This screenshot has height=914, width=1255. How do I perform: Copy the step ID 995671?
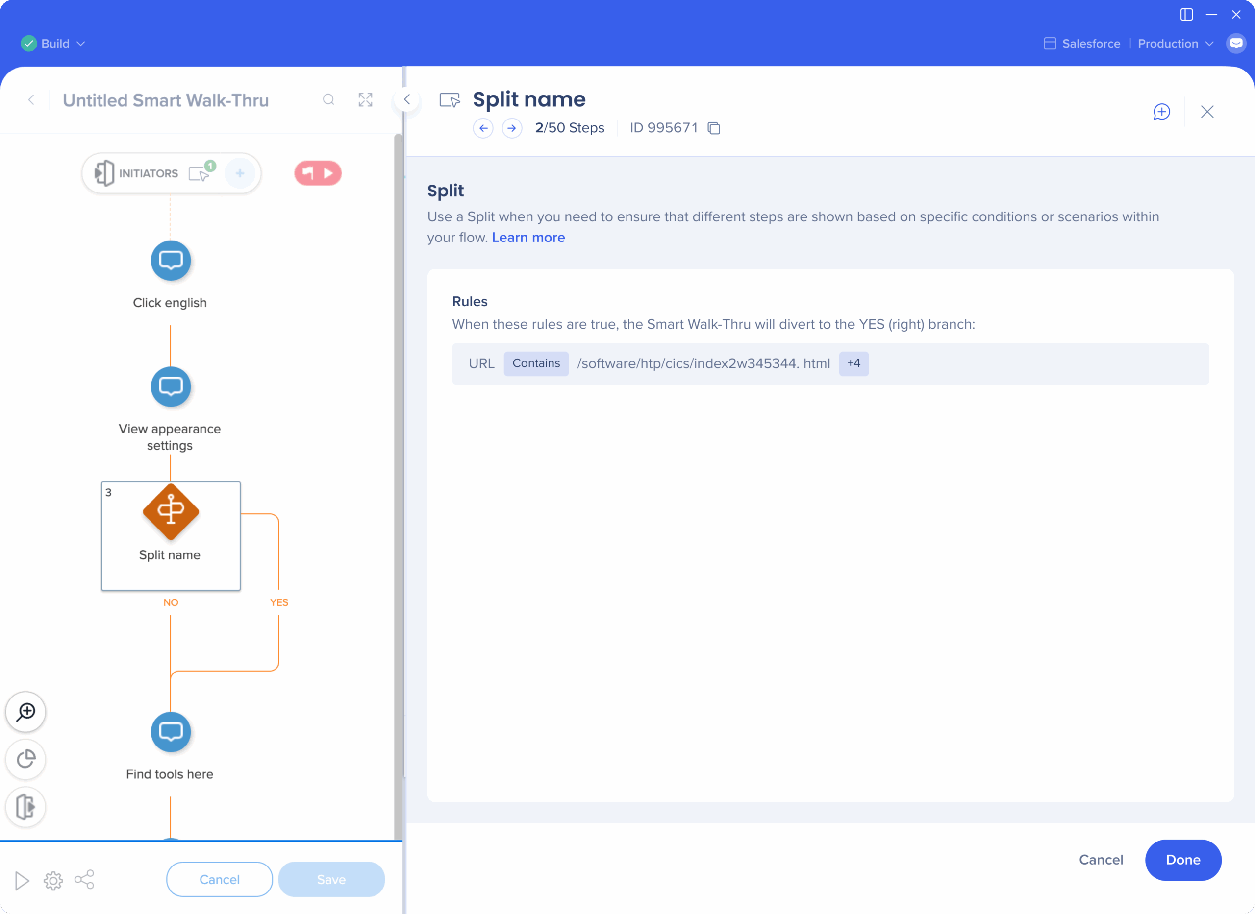pyautogui.click(x=714, y=128)
